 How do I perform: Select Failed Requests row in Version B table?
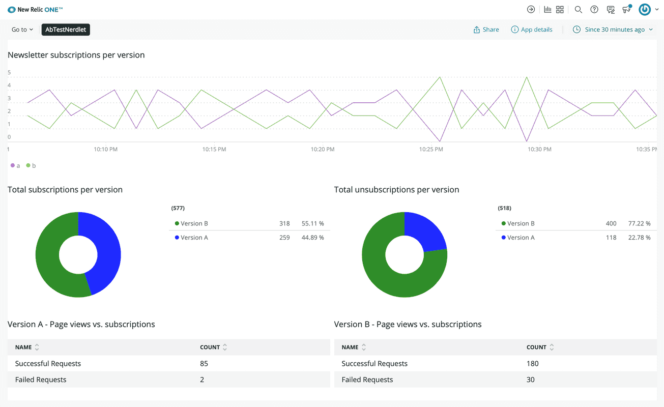496,380
